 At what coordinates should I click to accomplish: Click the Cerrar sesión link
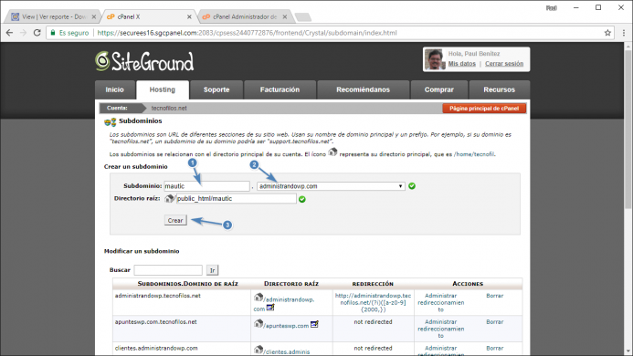tap(504, 63)
